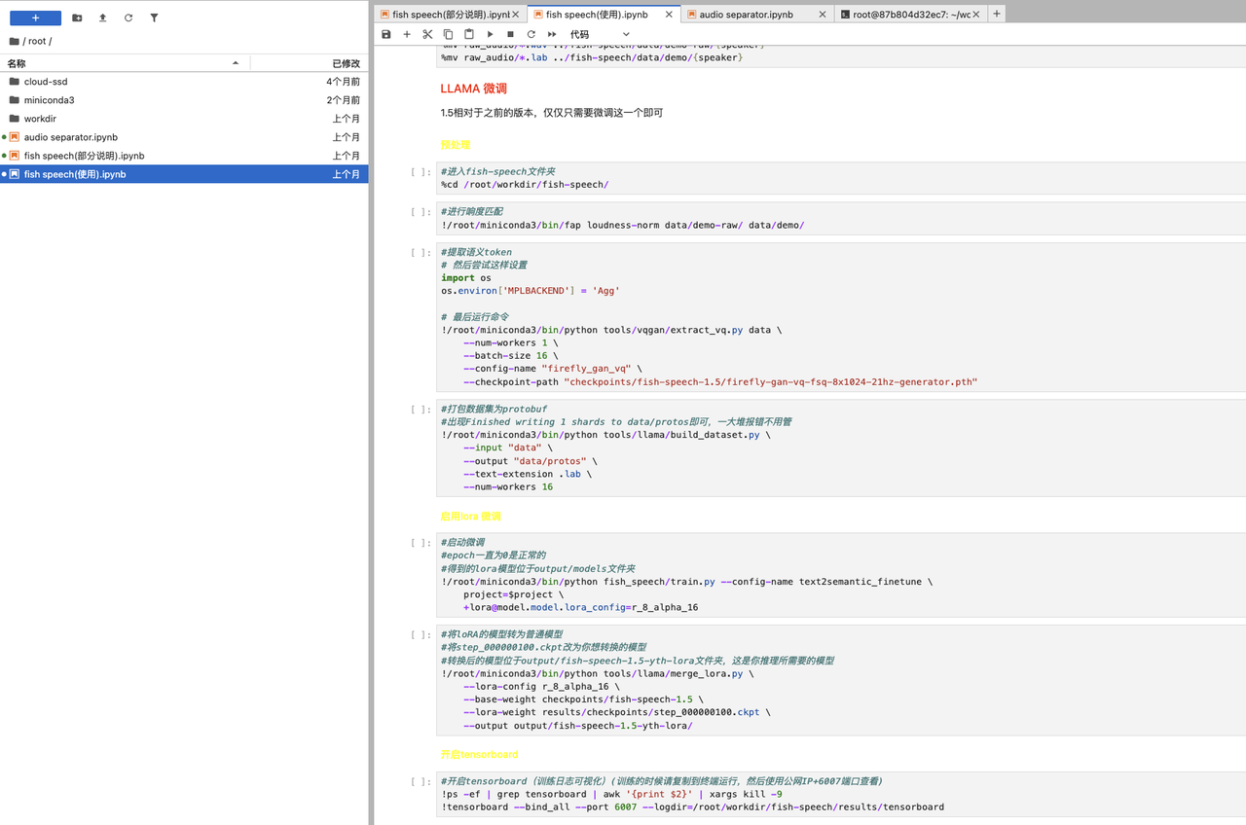1246x825 pixels.
Task: Click the fap loudness-norm code cell
Action: (x=841, y=218)
